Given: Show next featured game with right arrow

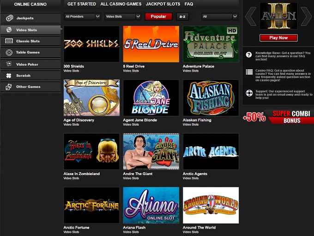Looking at the screenshot, I should tap(306, 17).
